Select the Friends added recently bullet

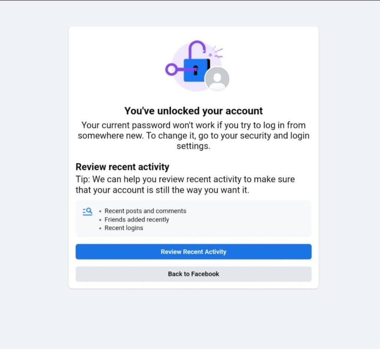[137, 219]
